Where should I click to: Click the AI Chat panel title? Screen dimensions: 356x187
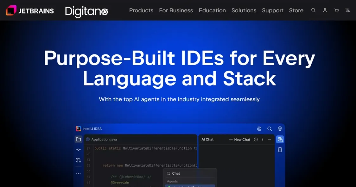coord(207,139)
